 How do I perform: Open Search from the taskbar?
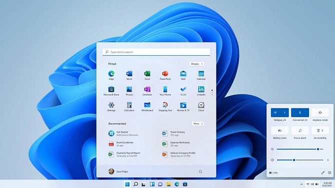[x=135, y=184]
